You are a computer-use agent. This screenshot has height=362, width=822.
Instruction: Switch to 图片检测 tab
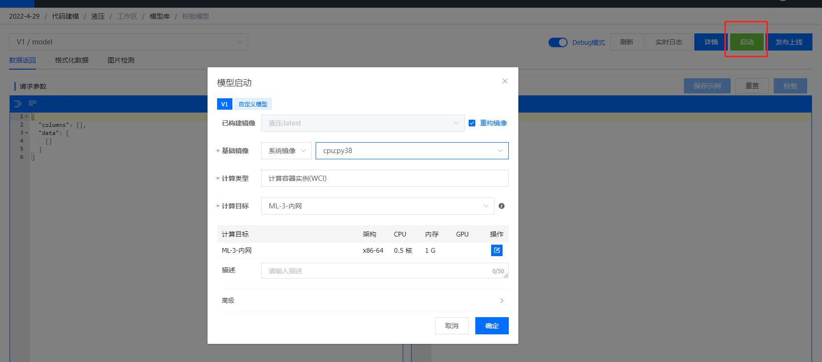click(x=121, y=60)
